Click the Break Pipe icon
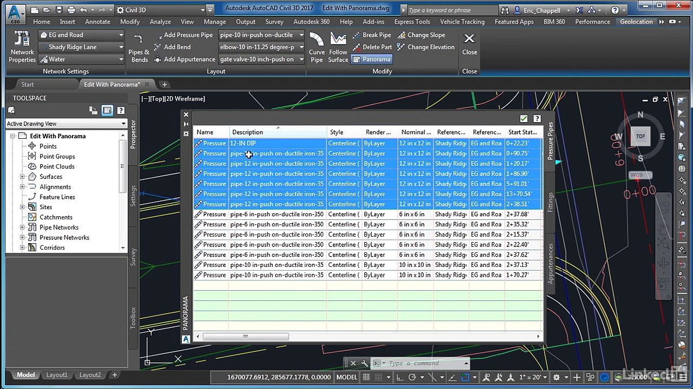This screenshot has width=693, height=389. (x=371, y=35)
